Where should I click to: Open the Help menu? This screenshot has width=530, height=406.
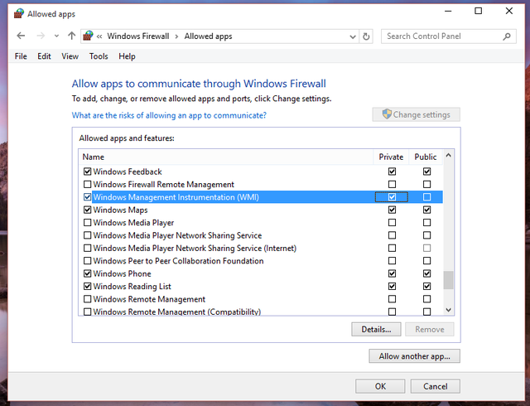pos(127,56)
